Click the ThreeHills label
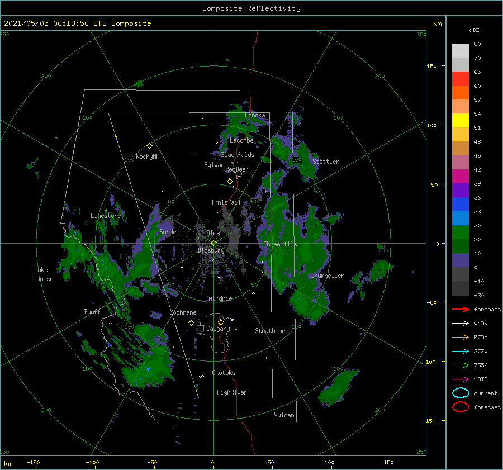Image resolution: width=503 pixels, height=470 pixels. point(280,244)
